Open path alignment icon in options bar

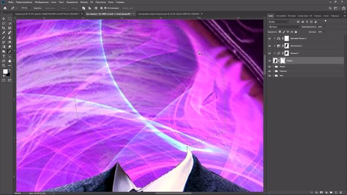click(89, 8)
